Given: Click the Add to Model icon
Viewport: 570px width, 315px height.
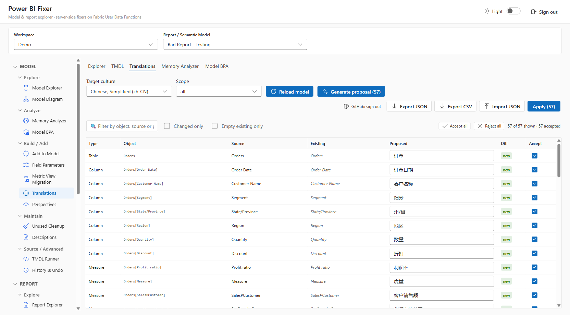Looking at the screenshot, I should click(x=26, y=154).
